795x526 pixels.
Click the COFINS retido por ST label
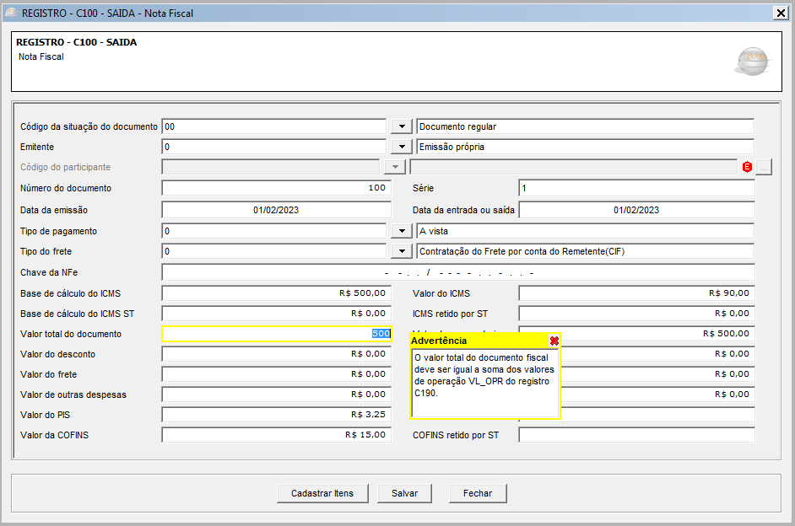[x=456, y=435]
